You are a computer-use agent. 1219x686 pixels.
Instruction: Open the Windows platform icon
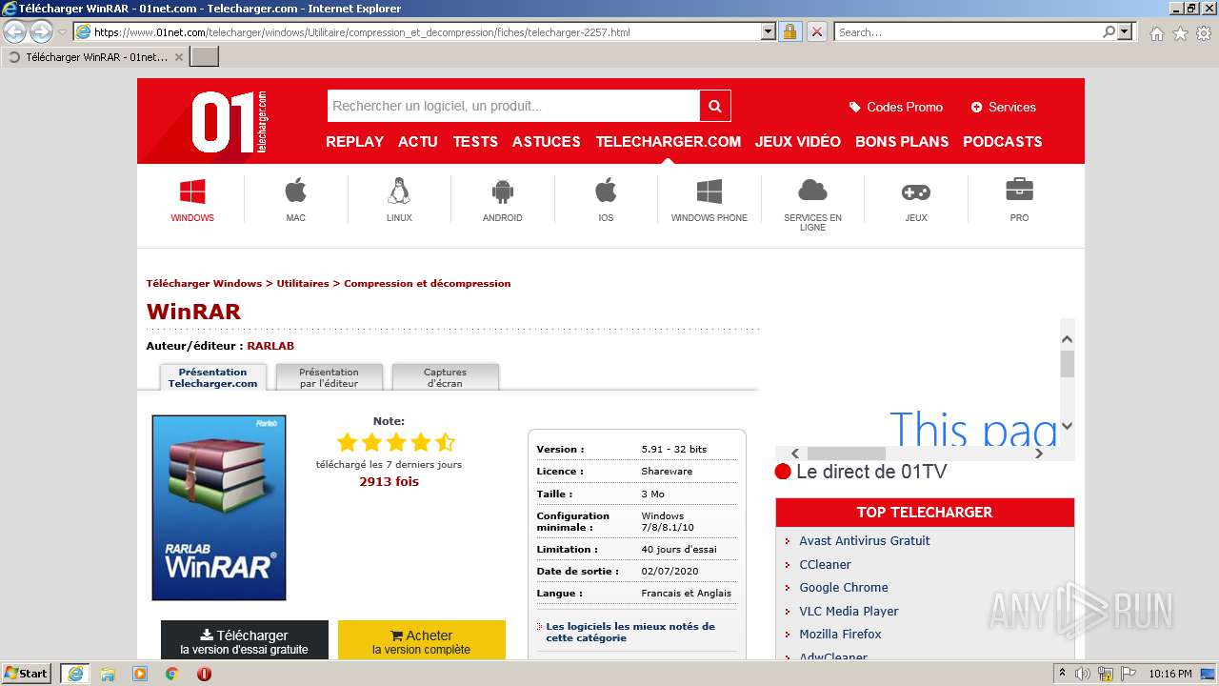(192, 192)
